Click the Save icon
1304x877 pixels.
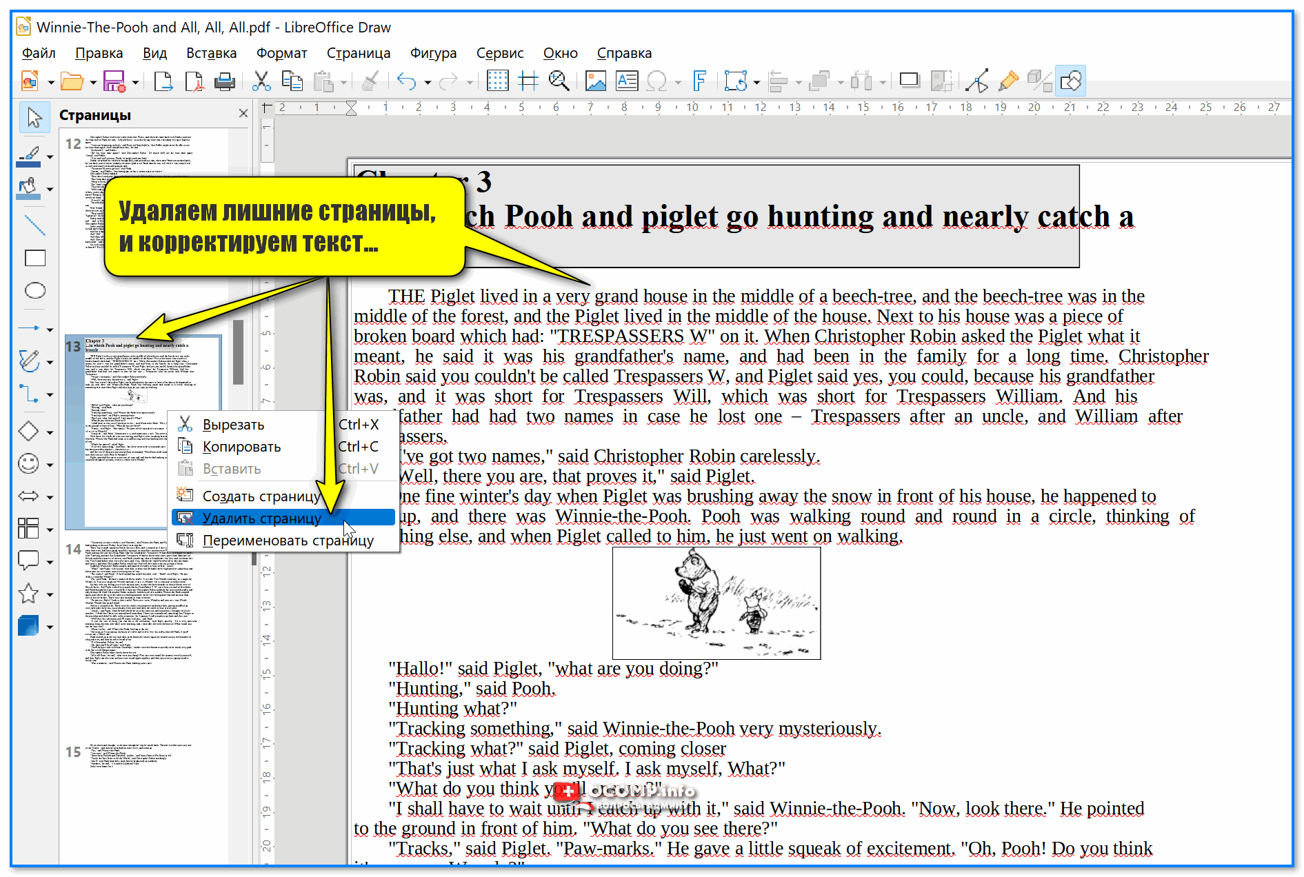click(x=114, y=81)
